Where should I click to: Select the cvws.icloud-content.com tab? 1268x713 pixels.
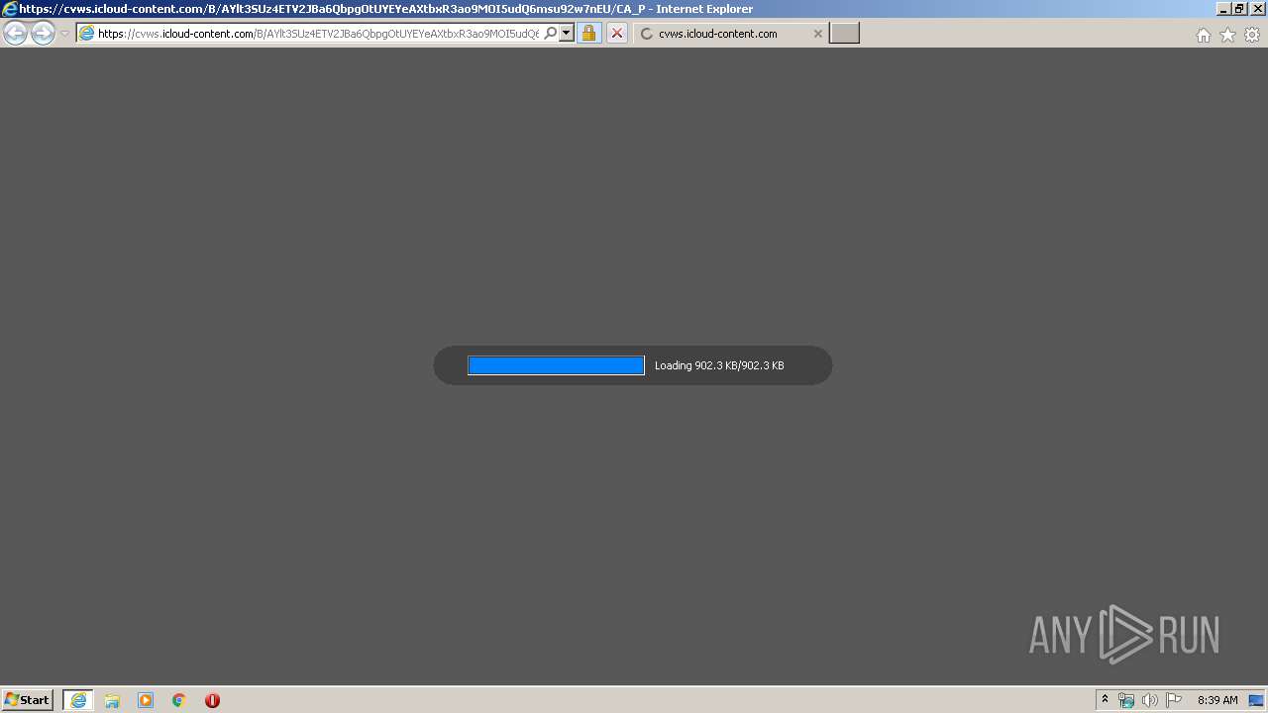coord(731,34)
